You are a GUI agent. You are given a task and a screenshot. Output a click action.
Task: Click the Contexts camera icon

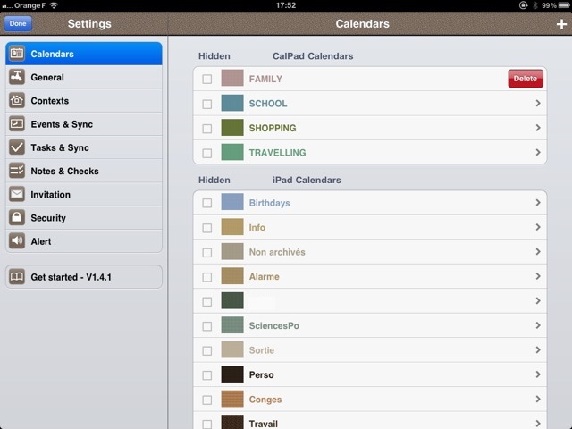16,101
